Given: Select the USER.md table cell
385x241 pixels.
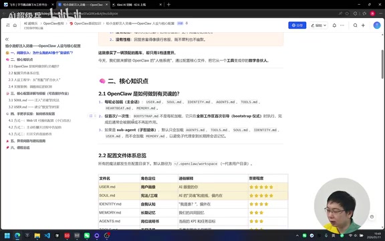Looking at the screenshot, I should (x=119, y=187).
